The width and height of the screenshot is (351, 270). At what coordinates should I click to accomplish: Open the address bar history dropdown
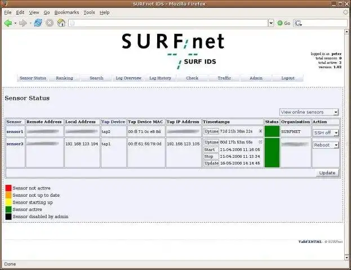(271, 23)
